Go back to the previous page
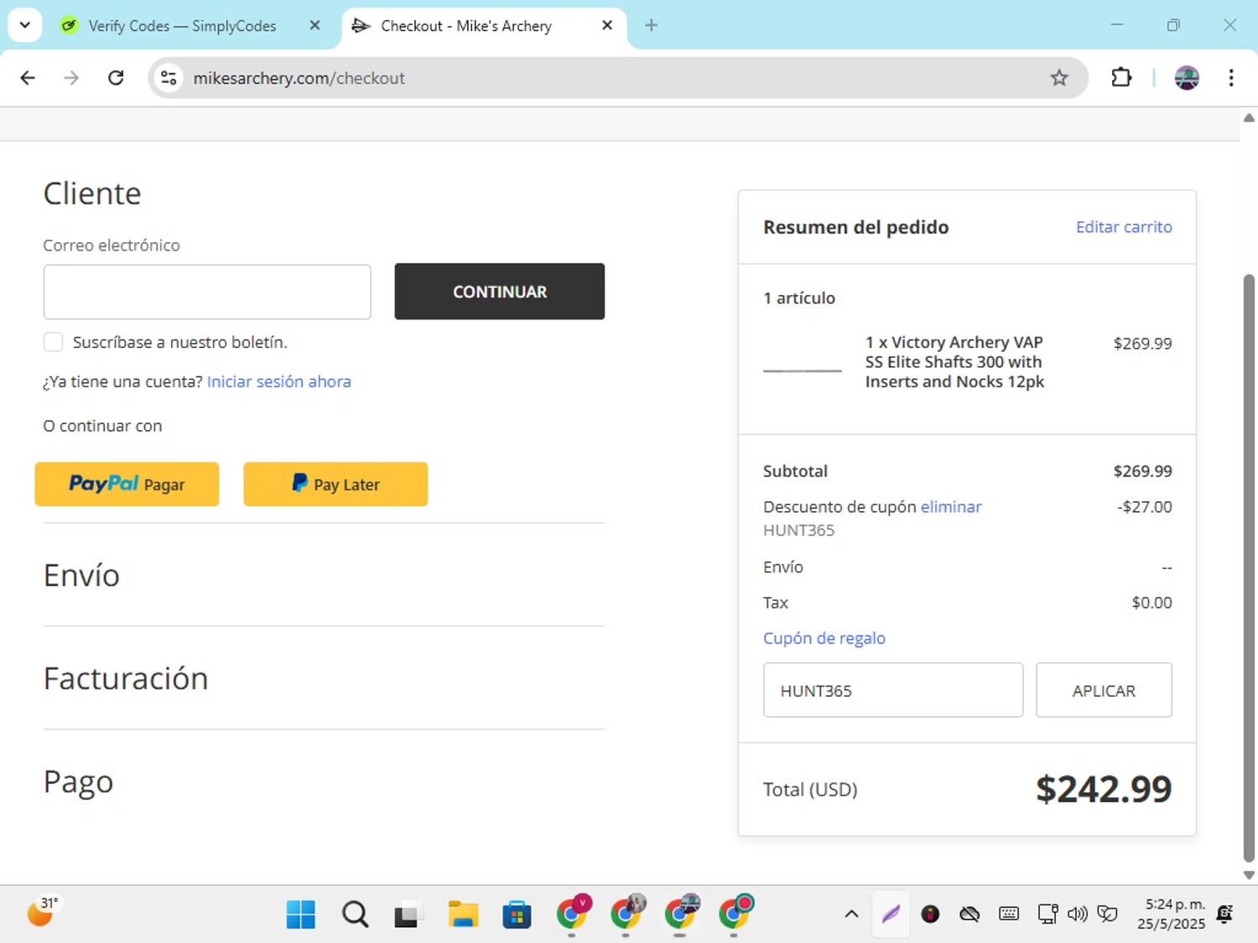The height and width of the screenshot is (943, 1258). point(28,78)
